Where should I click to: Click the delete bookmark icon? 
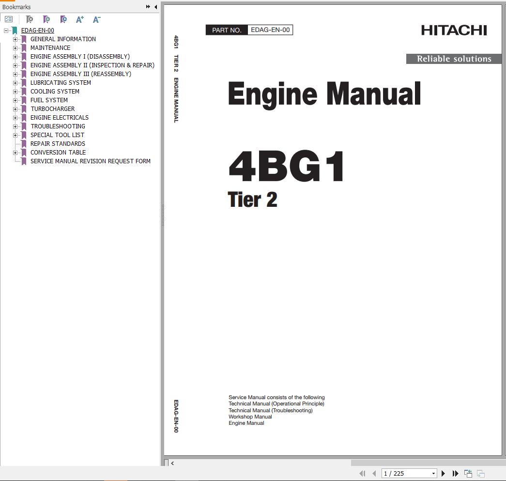[x=30, y=19]
